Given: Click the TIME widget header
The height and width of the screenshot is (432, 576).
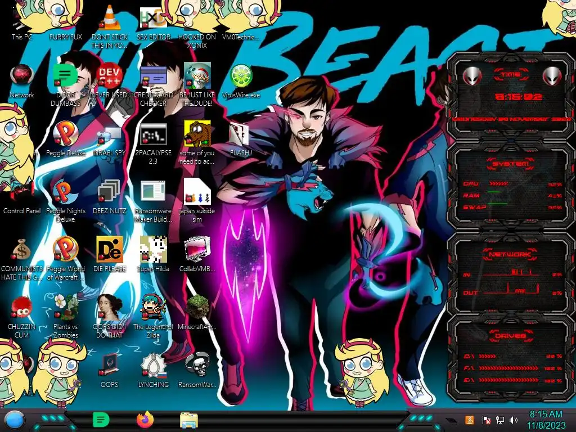Looking at the screenshot, I should coord(511,75).
